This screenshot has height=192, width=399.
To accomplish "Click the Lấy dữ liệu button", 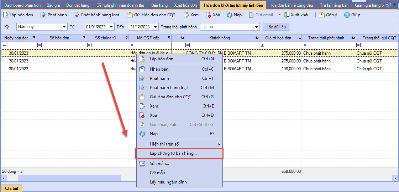I will tap(276, 27).
